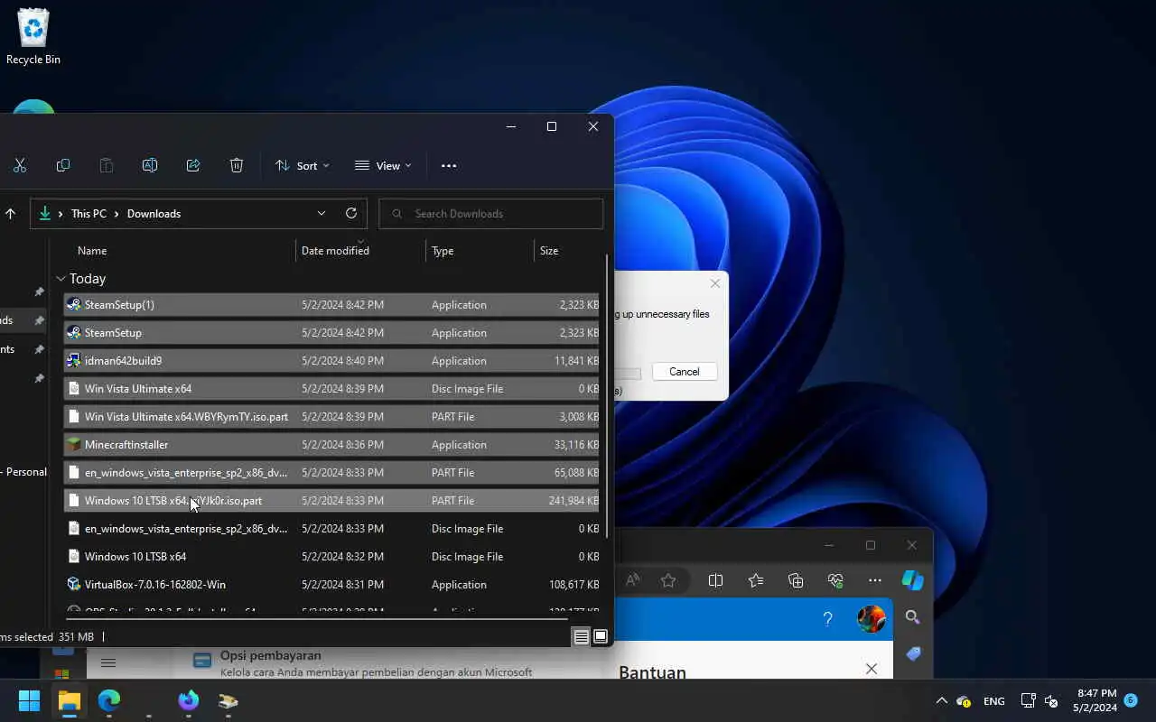1156x722 pixels.
Task: Close the cleanup progress dialog
Action: (x=715, y=283)
